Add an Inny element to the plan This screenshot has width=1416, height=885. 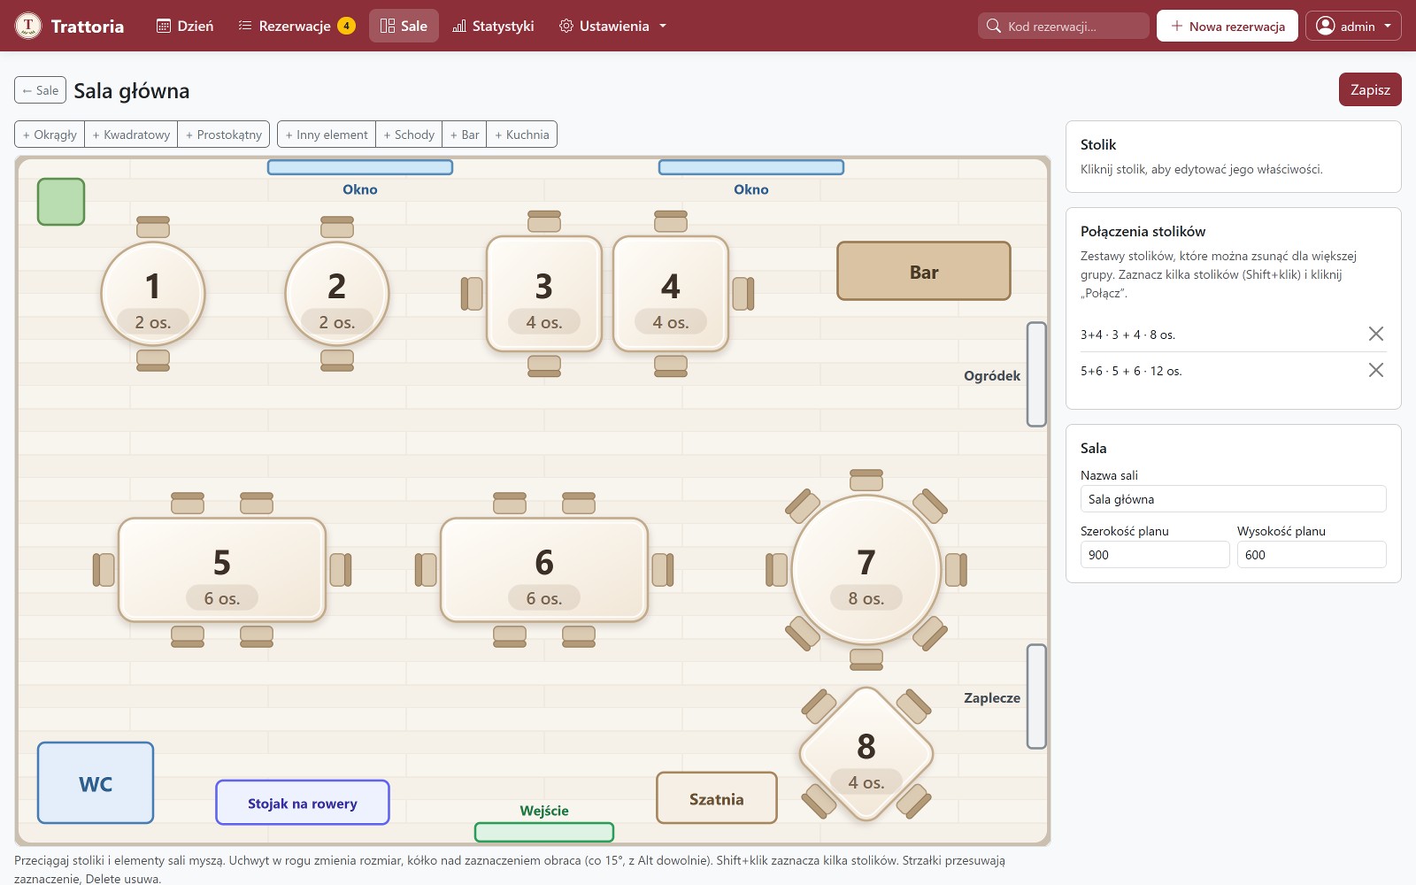(327, 135)
